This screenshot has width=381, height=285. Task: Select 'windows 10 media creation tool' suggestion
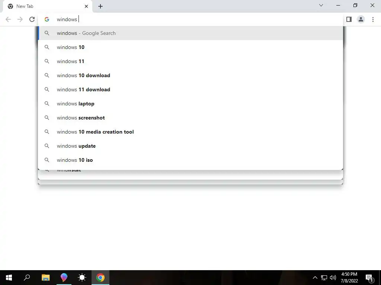[190, 132]
